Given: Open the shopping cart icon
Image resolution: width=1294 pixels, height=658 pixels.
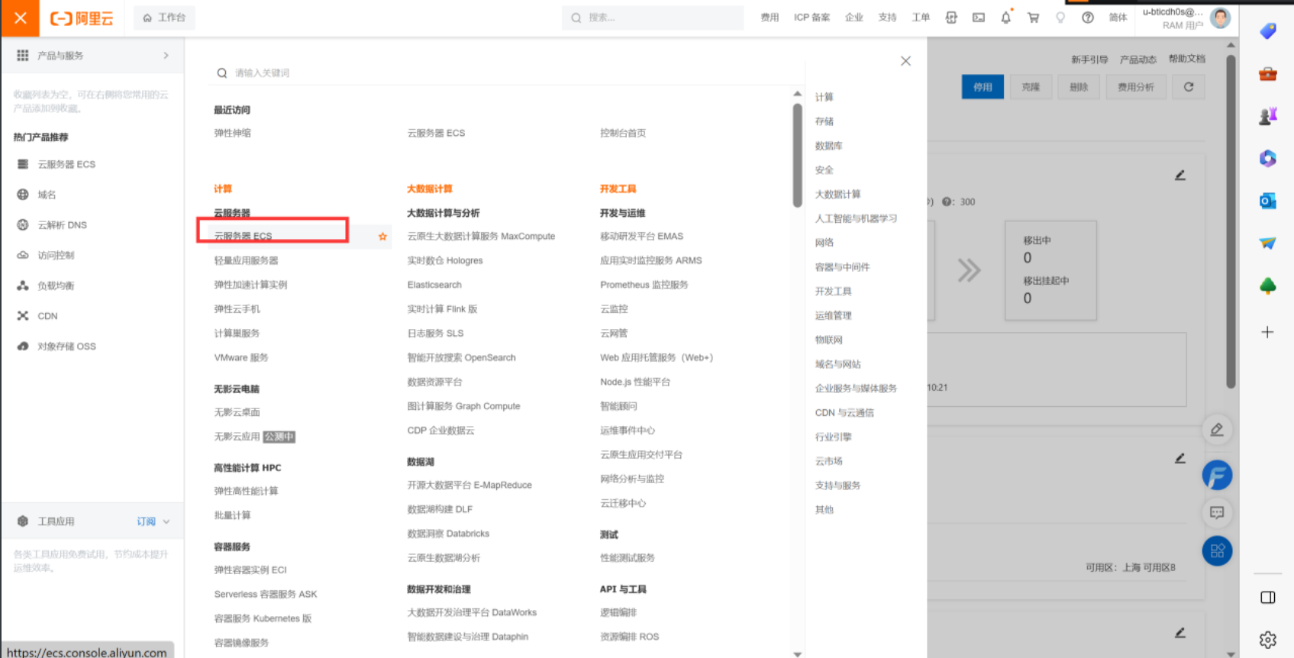Looking at the screenshot, I should click(1033, 18).
